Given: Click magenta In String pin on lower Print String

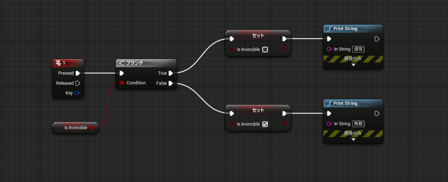Looking at the screenshot, I should (x=329, y=124).
